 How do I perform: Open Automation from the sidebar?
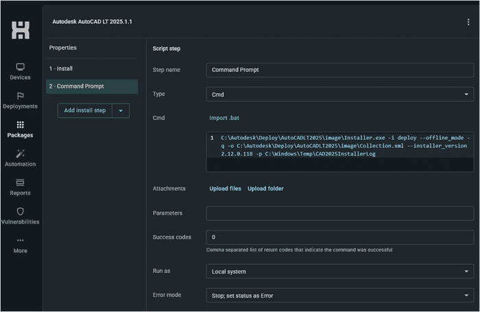point(21,158)
